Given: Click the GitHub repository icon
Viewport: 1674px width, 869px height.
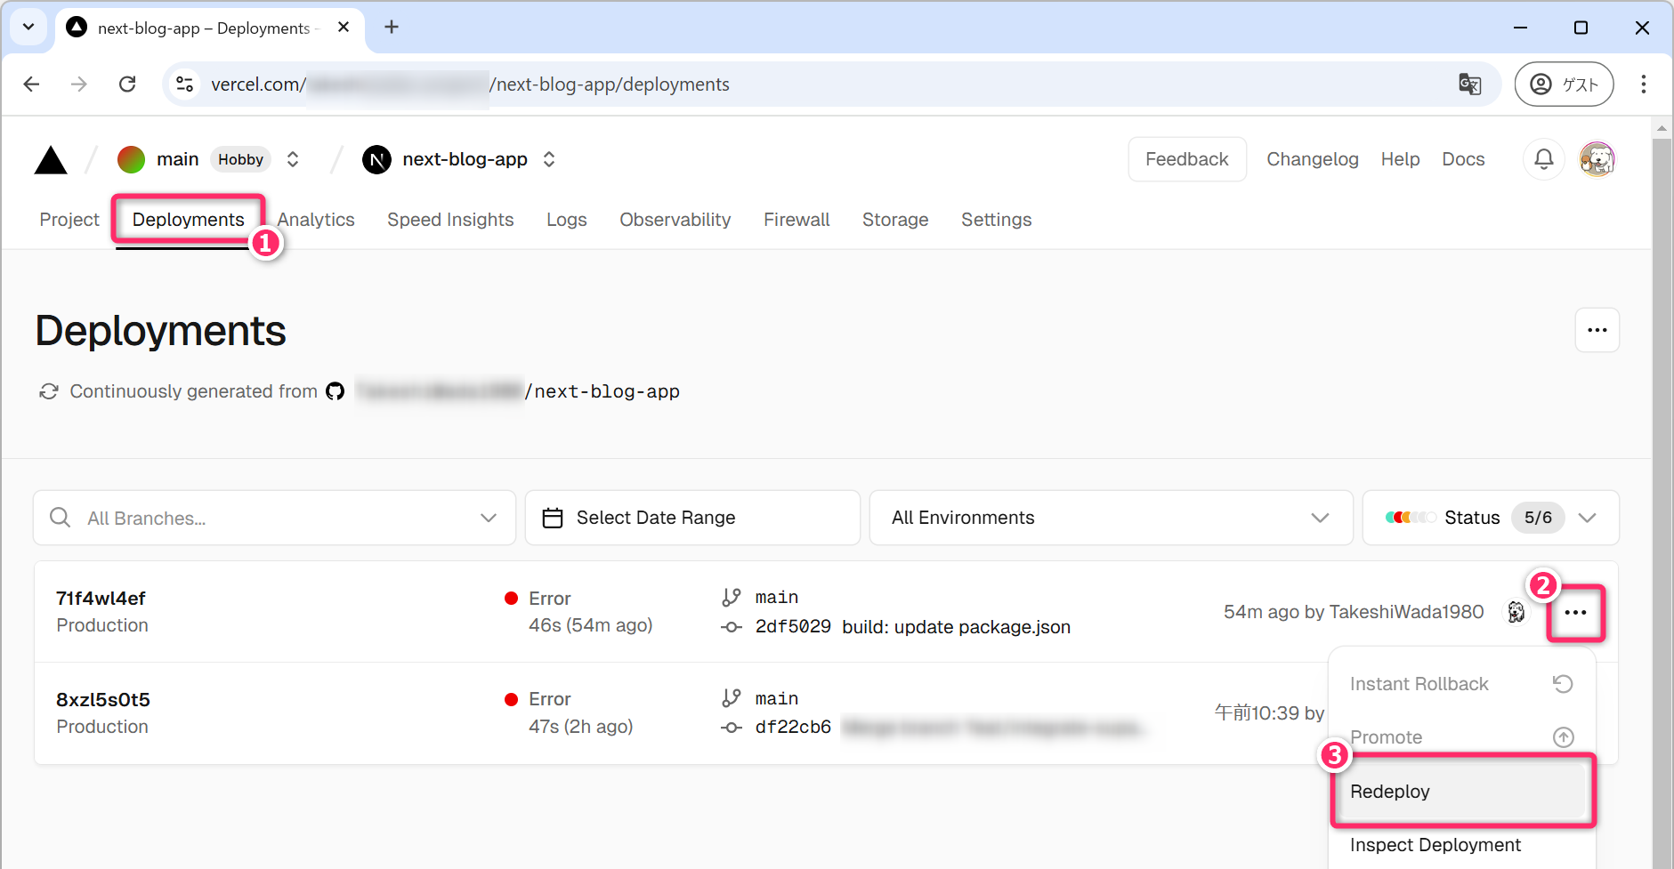Looking at the screenshot, I should 335,391.
